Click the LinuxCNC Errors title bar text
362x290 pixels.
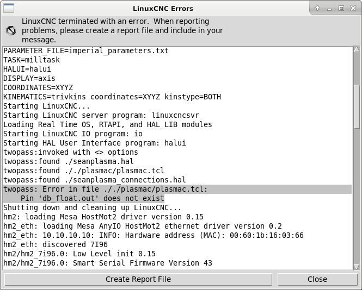163,9
